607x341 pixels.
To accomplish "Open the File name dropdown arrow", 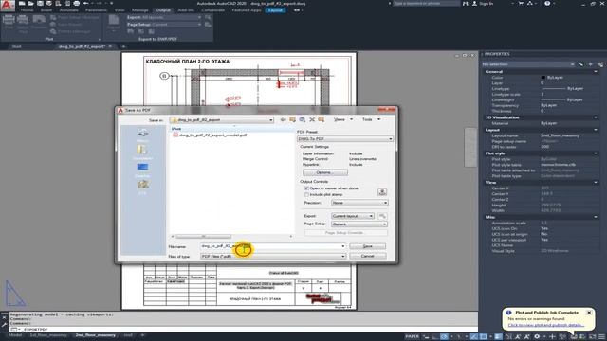I will [x=342, y=246].
